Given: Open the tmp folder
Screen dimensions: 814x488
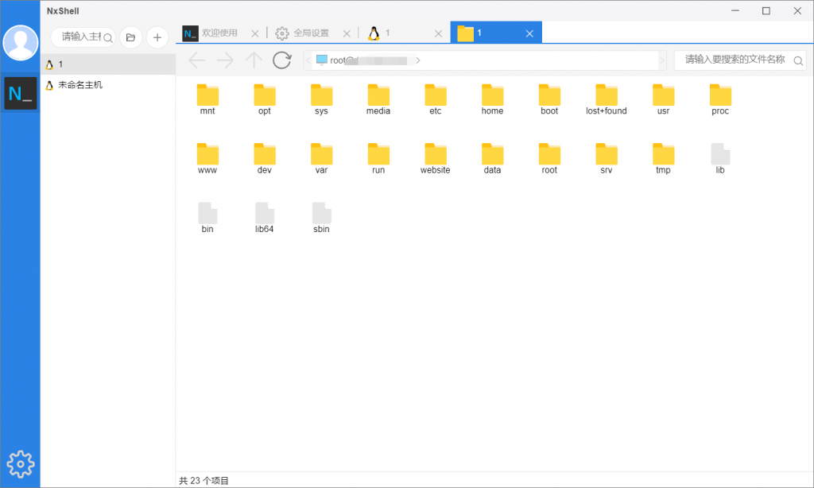Looking at the screenshot, I should click(x=664, y=158).
